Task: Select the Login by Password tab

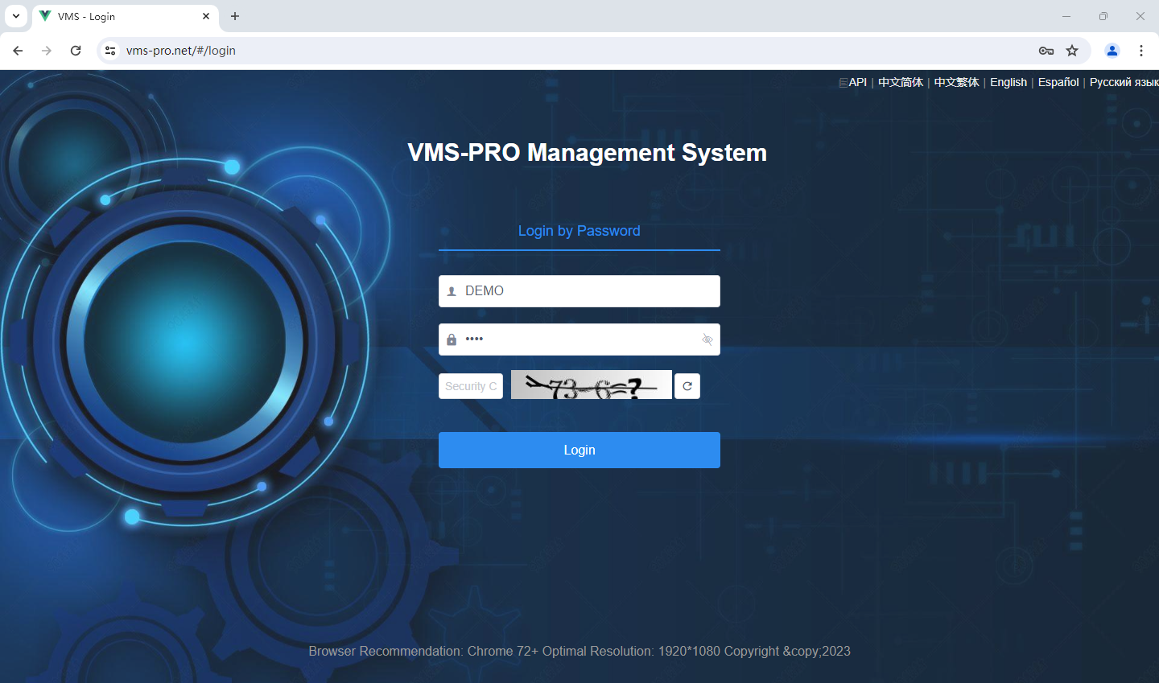Action: point(579,231)
